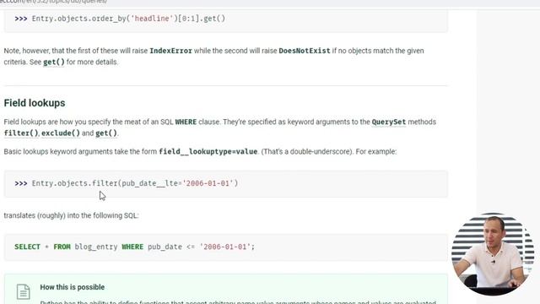This screenshot has height=304, width=540.
Task: Click the order_by('headline') code line
Action: [120, 19]
